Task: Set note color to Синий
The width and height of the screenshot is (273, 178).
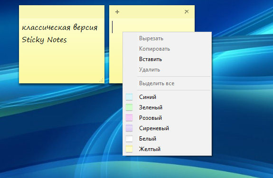Action: (x=167, y=97)
